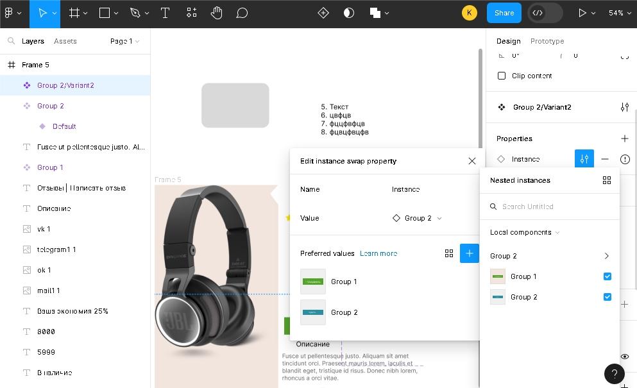637x388 pixels.
Task: Uncheck Group 2 nested instance checkbox
Action: coord(607,297)
